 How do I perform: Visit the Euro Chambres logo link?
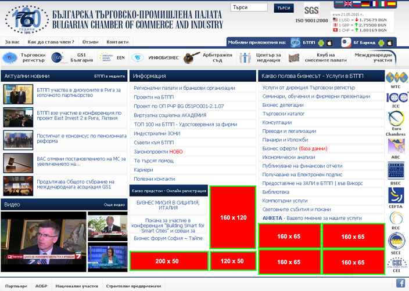(x=396, y=119)
